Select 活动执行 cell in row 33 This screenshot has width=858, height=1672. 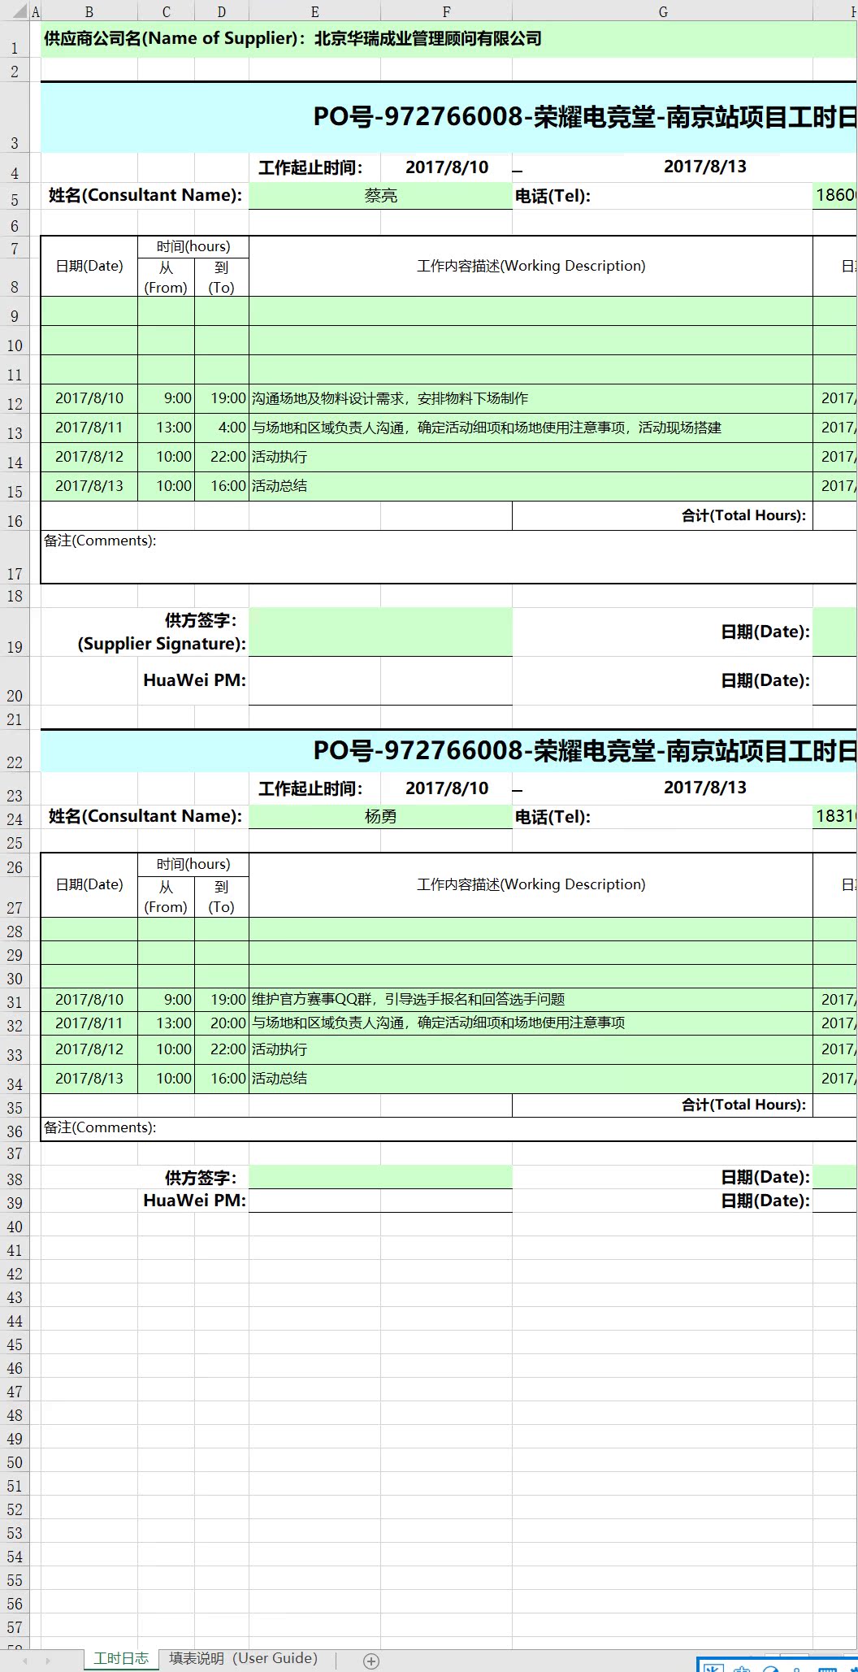531,1049
